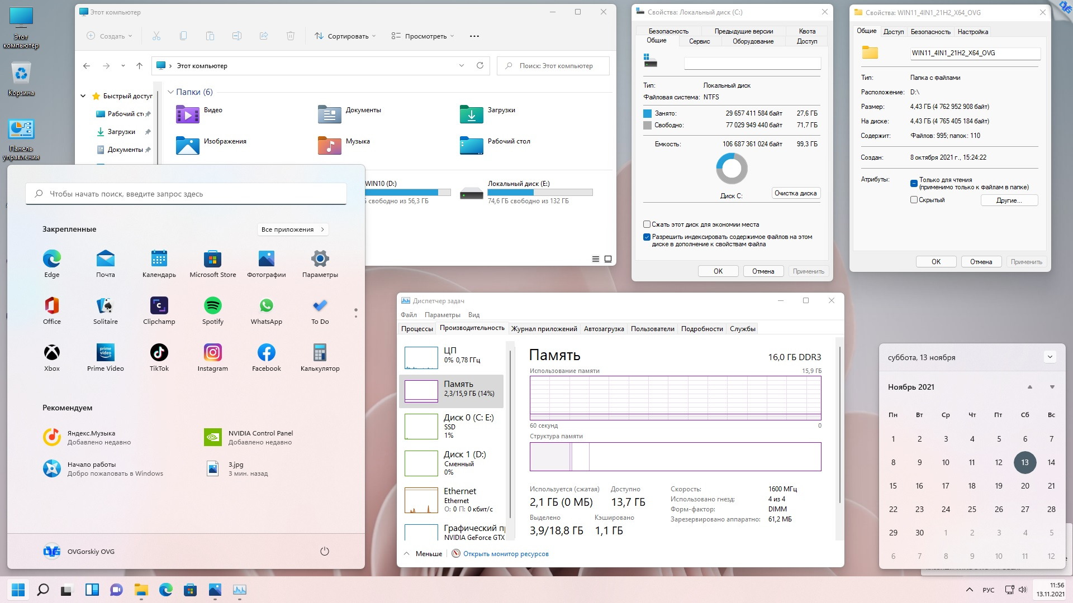Viewport: 1073px width, 603px height.
Task: Expand Просматривать options in File Explorer toolbar
Action: pos(423,35)
